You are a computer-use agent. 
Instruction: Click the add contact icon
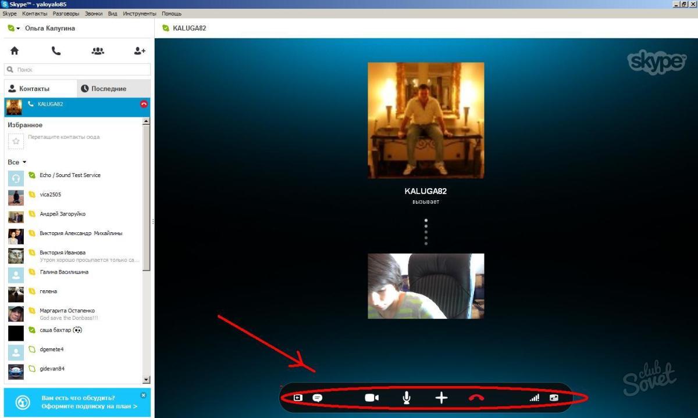[140, 51]
